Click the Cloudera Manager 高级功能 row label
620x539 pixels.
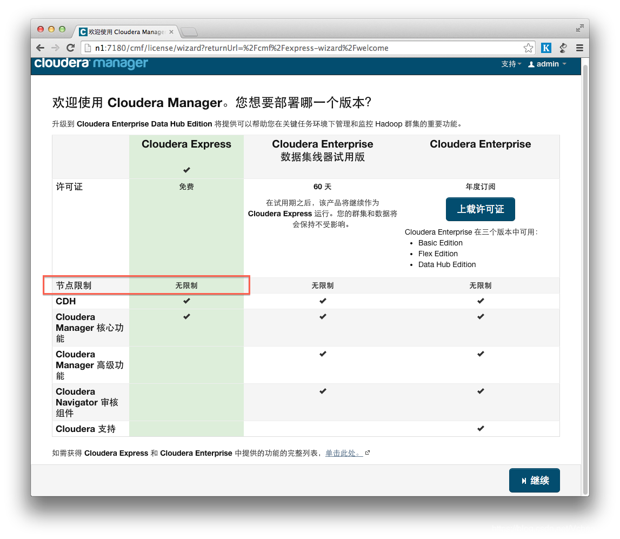(90, 365)
